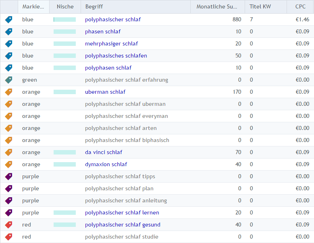Select the 'polyphasischer schlaf everyman' row text
This screenshot has width=314, height=243.
[x=126, y=116]
